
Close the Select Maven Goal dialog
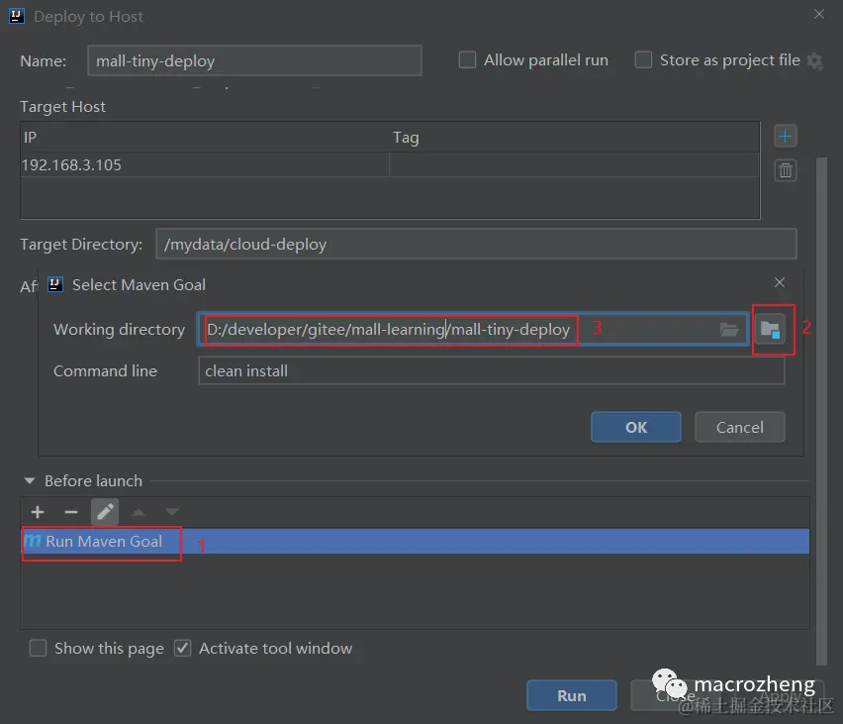779,282
